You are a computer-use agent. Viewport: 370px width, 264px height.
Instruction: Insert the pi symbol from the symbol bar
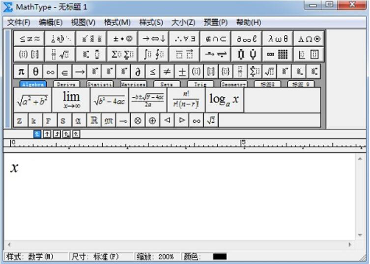pyautogui.click(x=21, y=72)
